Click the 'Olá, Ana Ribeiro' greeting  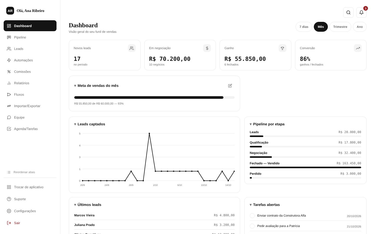(x=30, y=11)
